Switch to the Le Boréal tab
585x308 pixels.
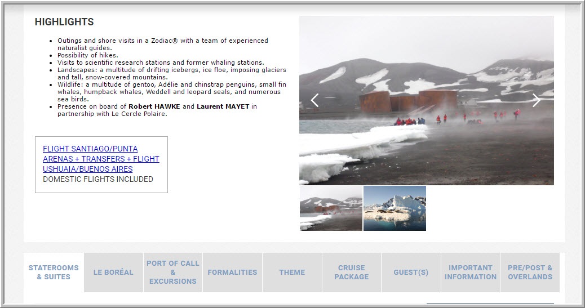click(113, 272)
